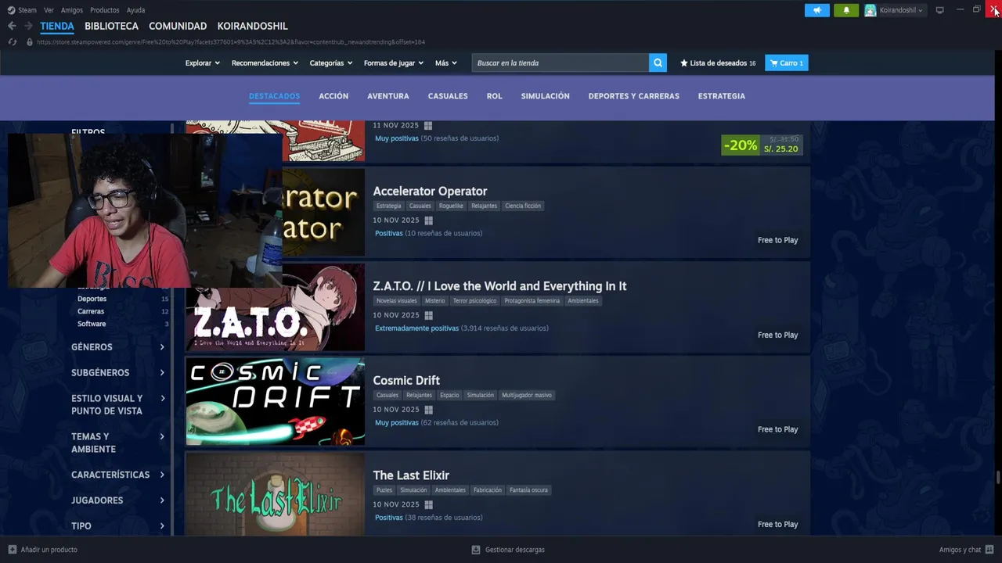Open the Amigos menu
1002x563 pixels.
(x=72, y=10)
